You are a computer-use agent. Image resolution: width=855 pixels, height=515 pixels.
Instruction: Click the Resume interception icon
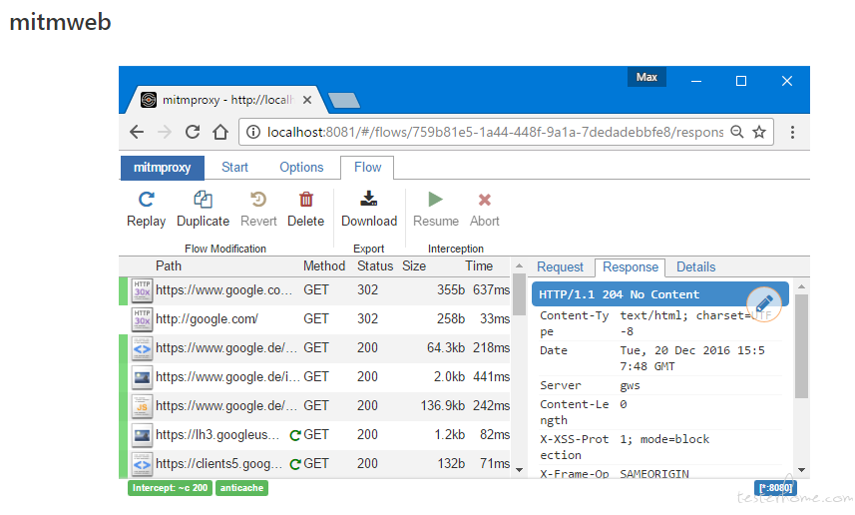pos(435,200)
